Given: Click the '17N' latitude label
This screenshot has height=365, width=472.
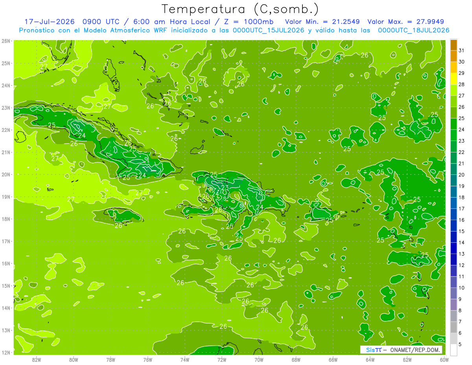Looking at the screenshot, I should [x=6, y=241].
